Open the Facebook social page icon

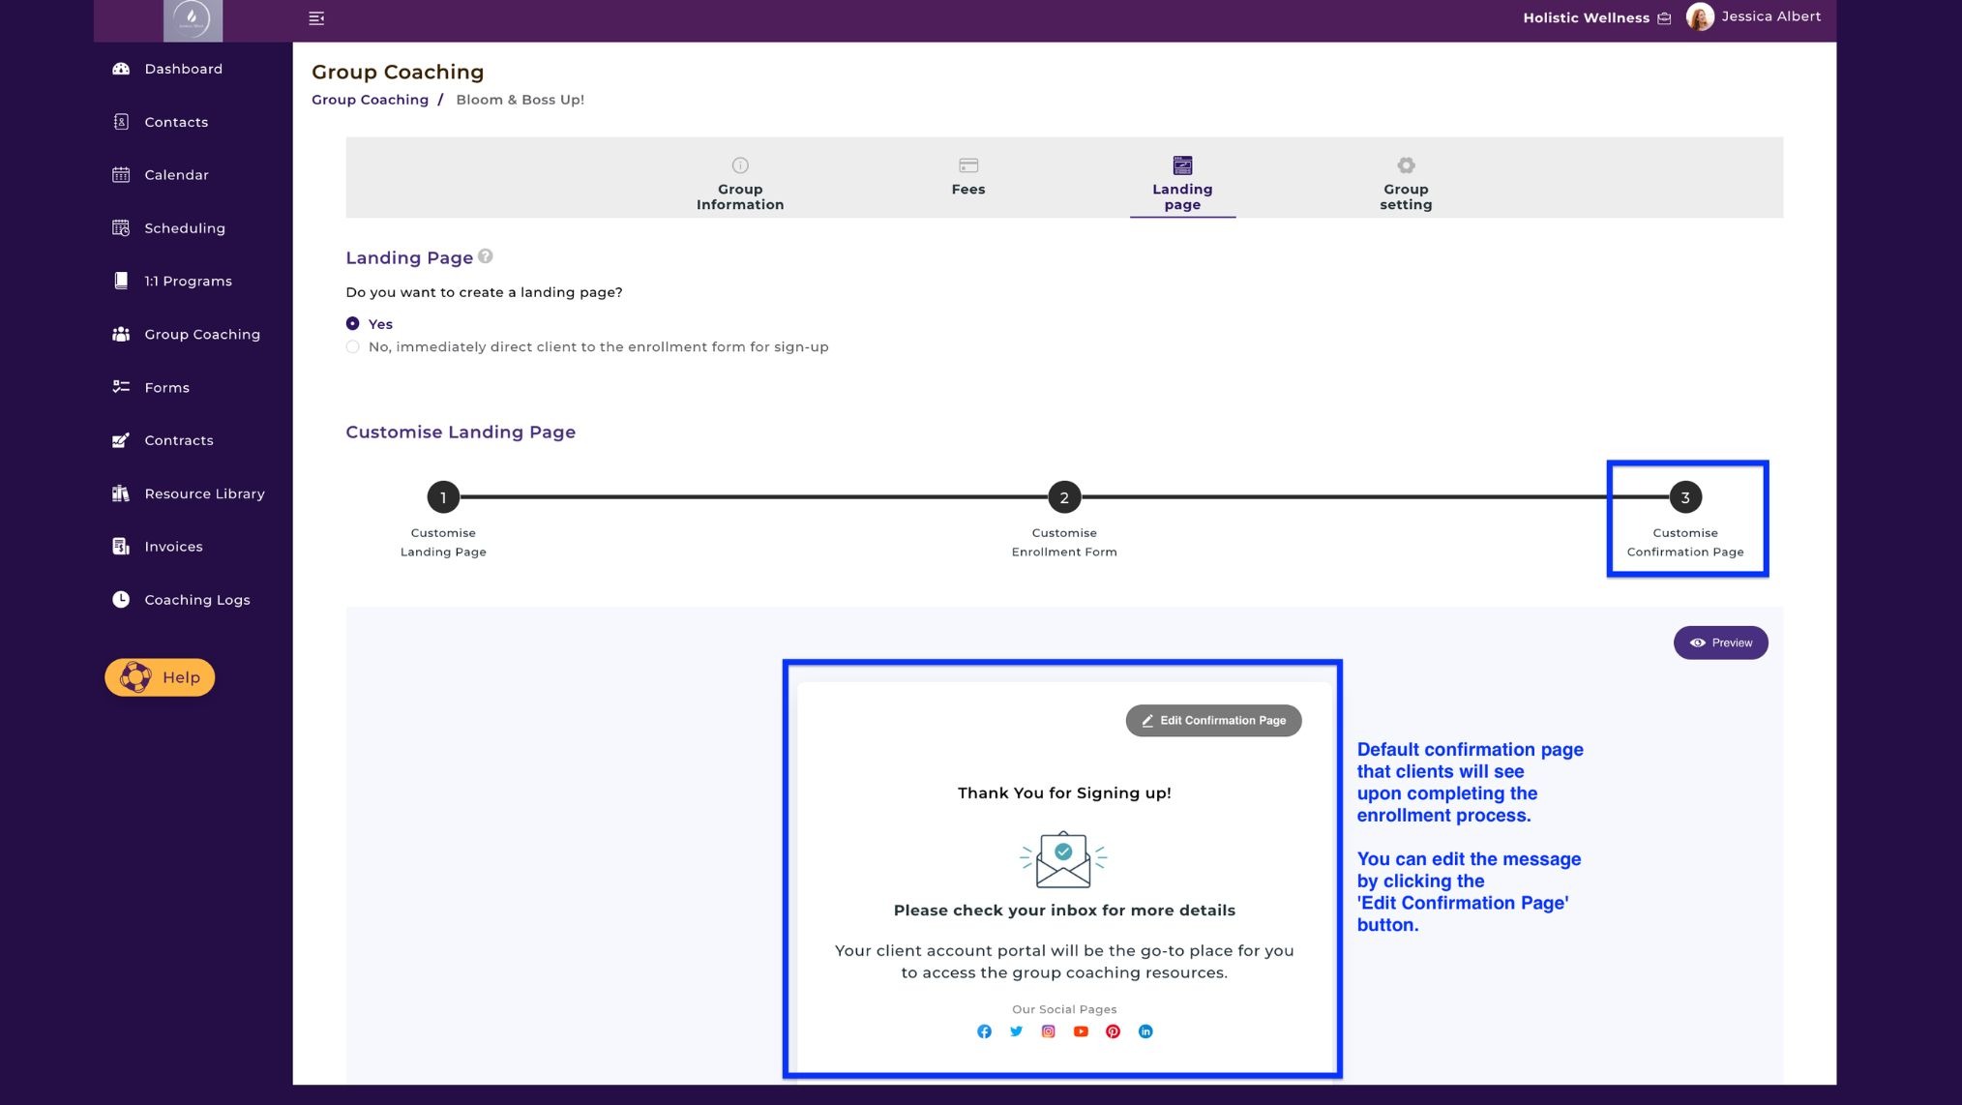(984, 1031)
